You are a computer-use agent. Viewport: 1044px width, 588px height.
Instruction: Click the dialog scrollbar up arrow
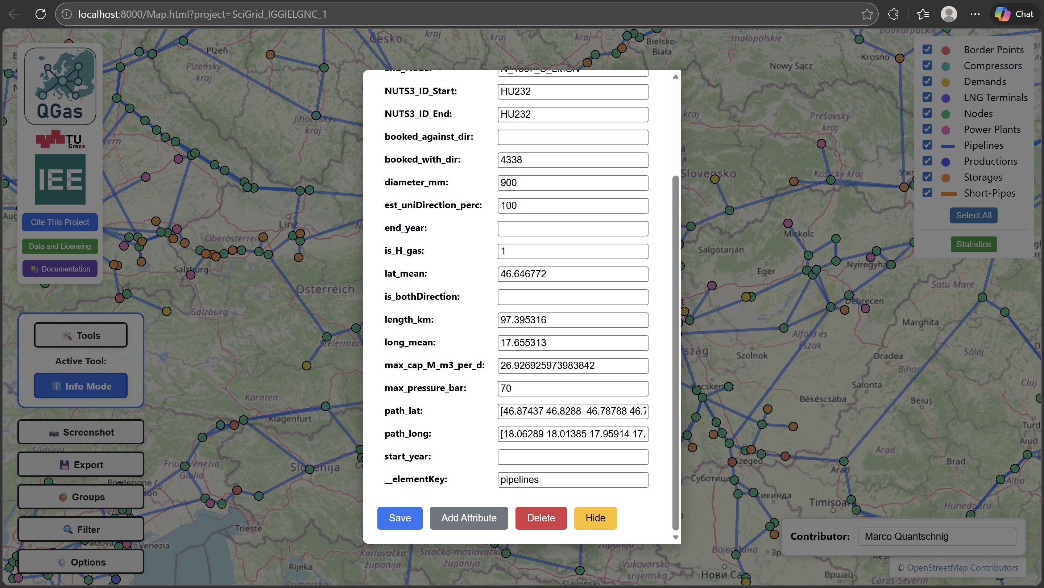click(675, 77)
